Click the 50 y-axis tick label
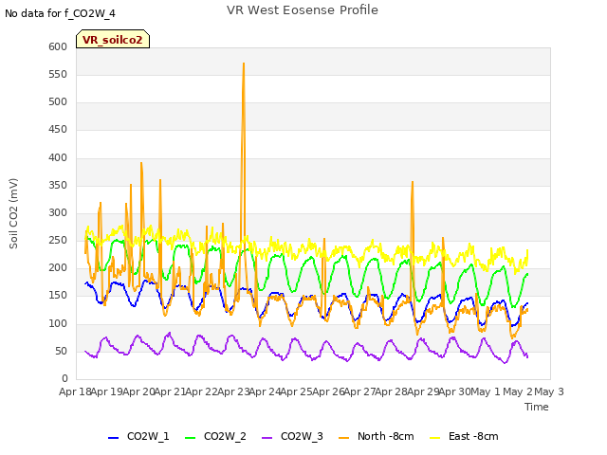607x455 pixels. tap(61, 352)
